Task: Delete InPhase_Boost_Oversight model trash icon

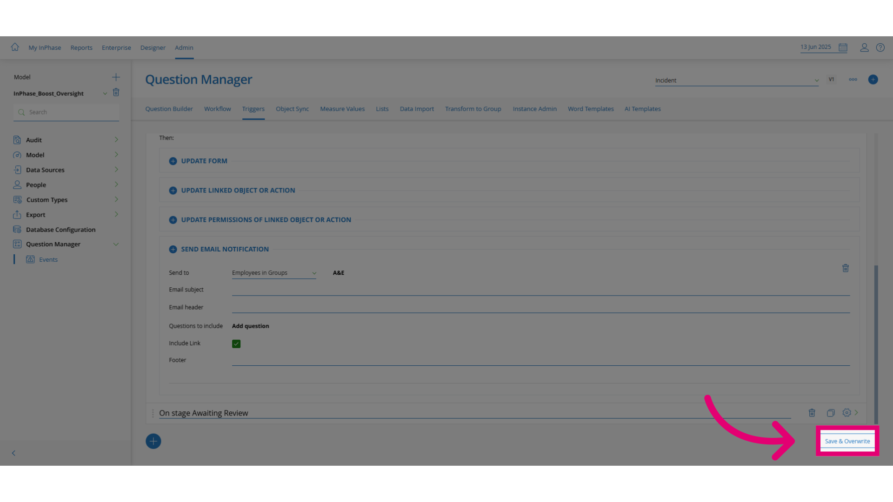Action: click(116, 92)
